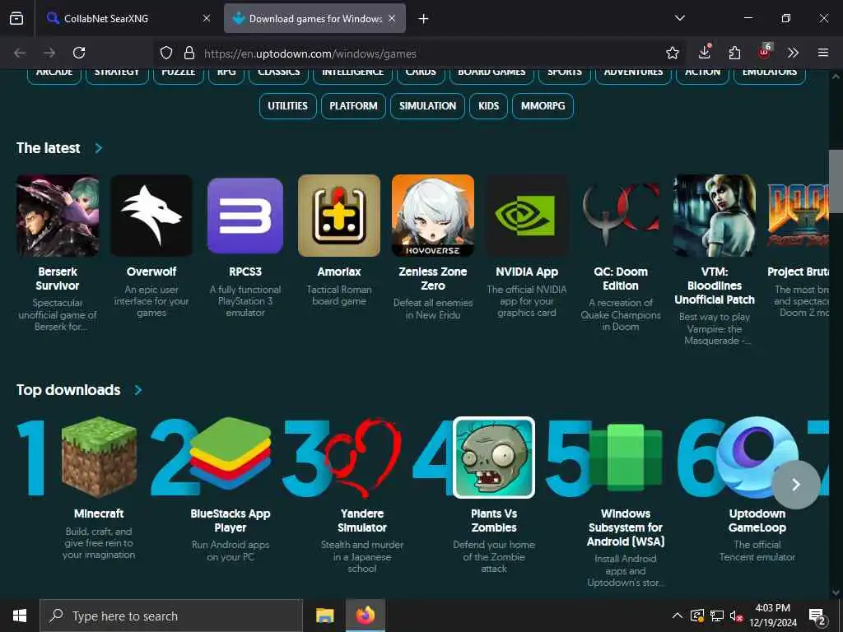This screenshot has height=632, width=843.
Task: Open the extensions puzzle icon
Action: pyautogui.click(x=734, y=53)
